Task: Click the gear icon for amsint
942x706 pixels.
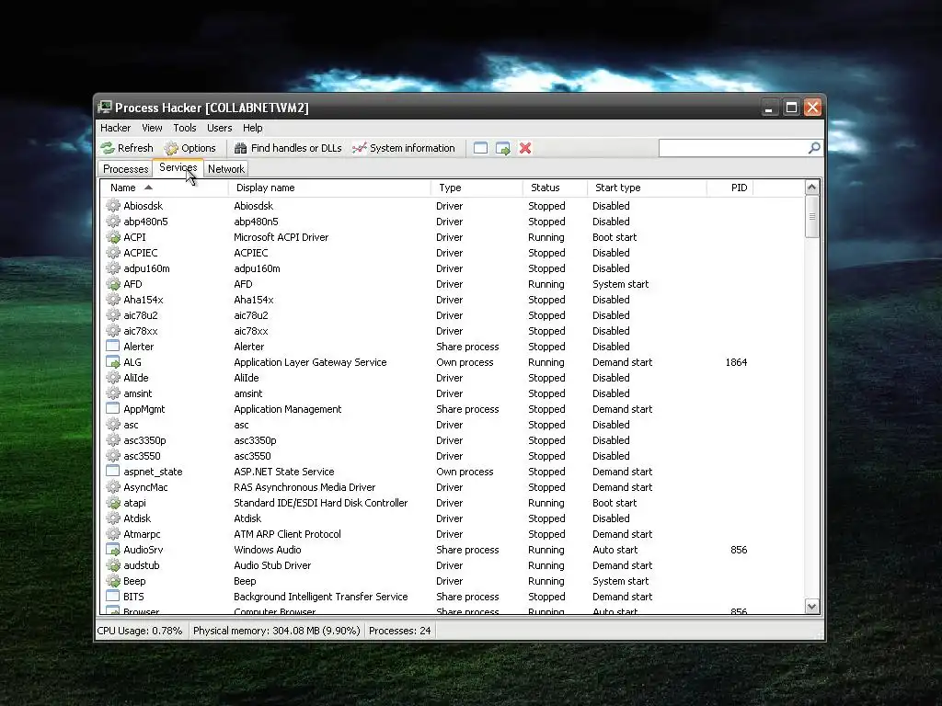Action: [x=113, y=393]
